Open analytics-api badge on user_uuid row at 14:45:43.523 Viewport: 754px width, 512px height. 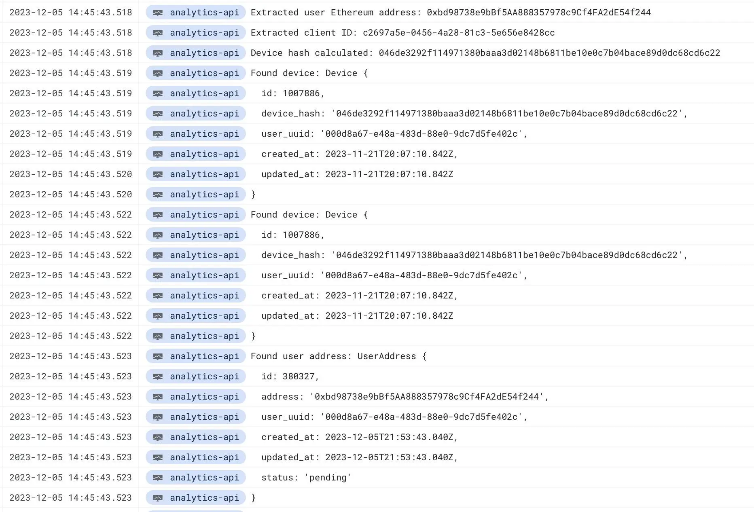click(x=196, y=417)
